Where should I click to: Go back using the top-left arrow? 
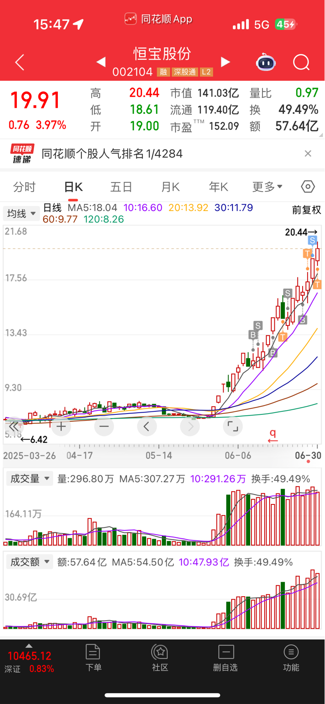(20, 63)
